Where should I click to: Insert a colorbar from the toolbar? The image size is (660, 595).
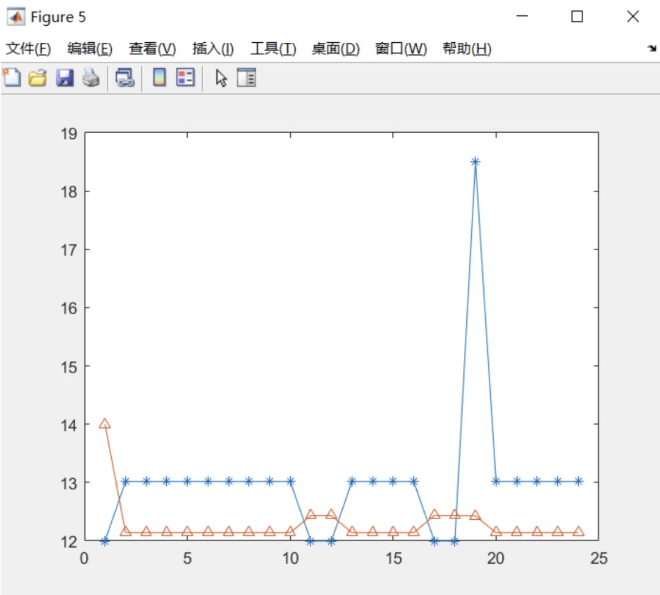pos(159,78)
